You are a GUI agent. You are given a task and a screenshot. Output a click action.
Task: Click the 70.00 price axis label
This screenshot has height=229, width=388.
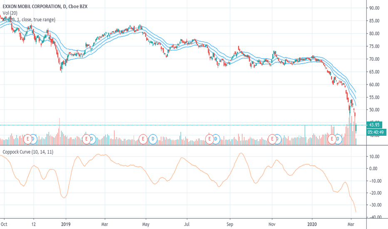pyautogui.click(x=374, y=59)
